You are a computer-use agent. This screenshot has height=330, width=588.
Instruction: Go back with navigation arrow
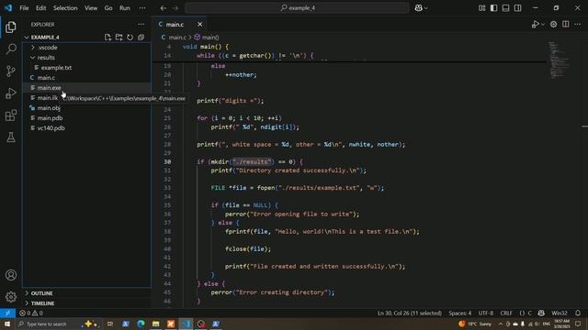tap(164, 8)
